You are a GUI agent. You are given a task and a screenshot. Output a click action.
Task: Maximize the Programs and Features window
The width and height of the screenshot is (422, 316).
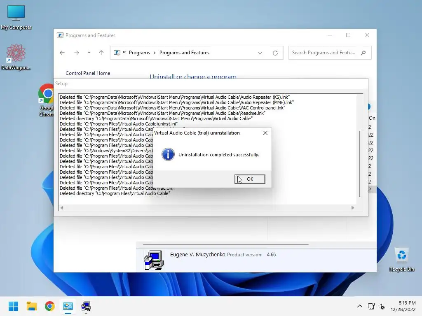point(348,35)
